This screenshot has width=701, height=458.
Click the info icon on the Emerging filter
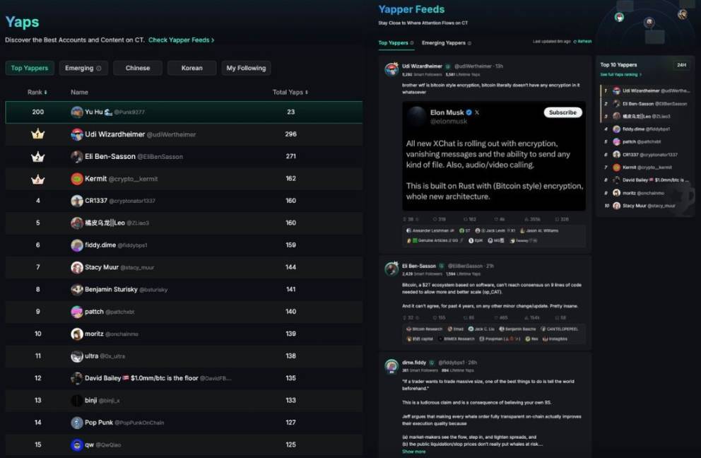tap(99, 69)
